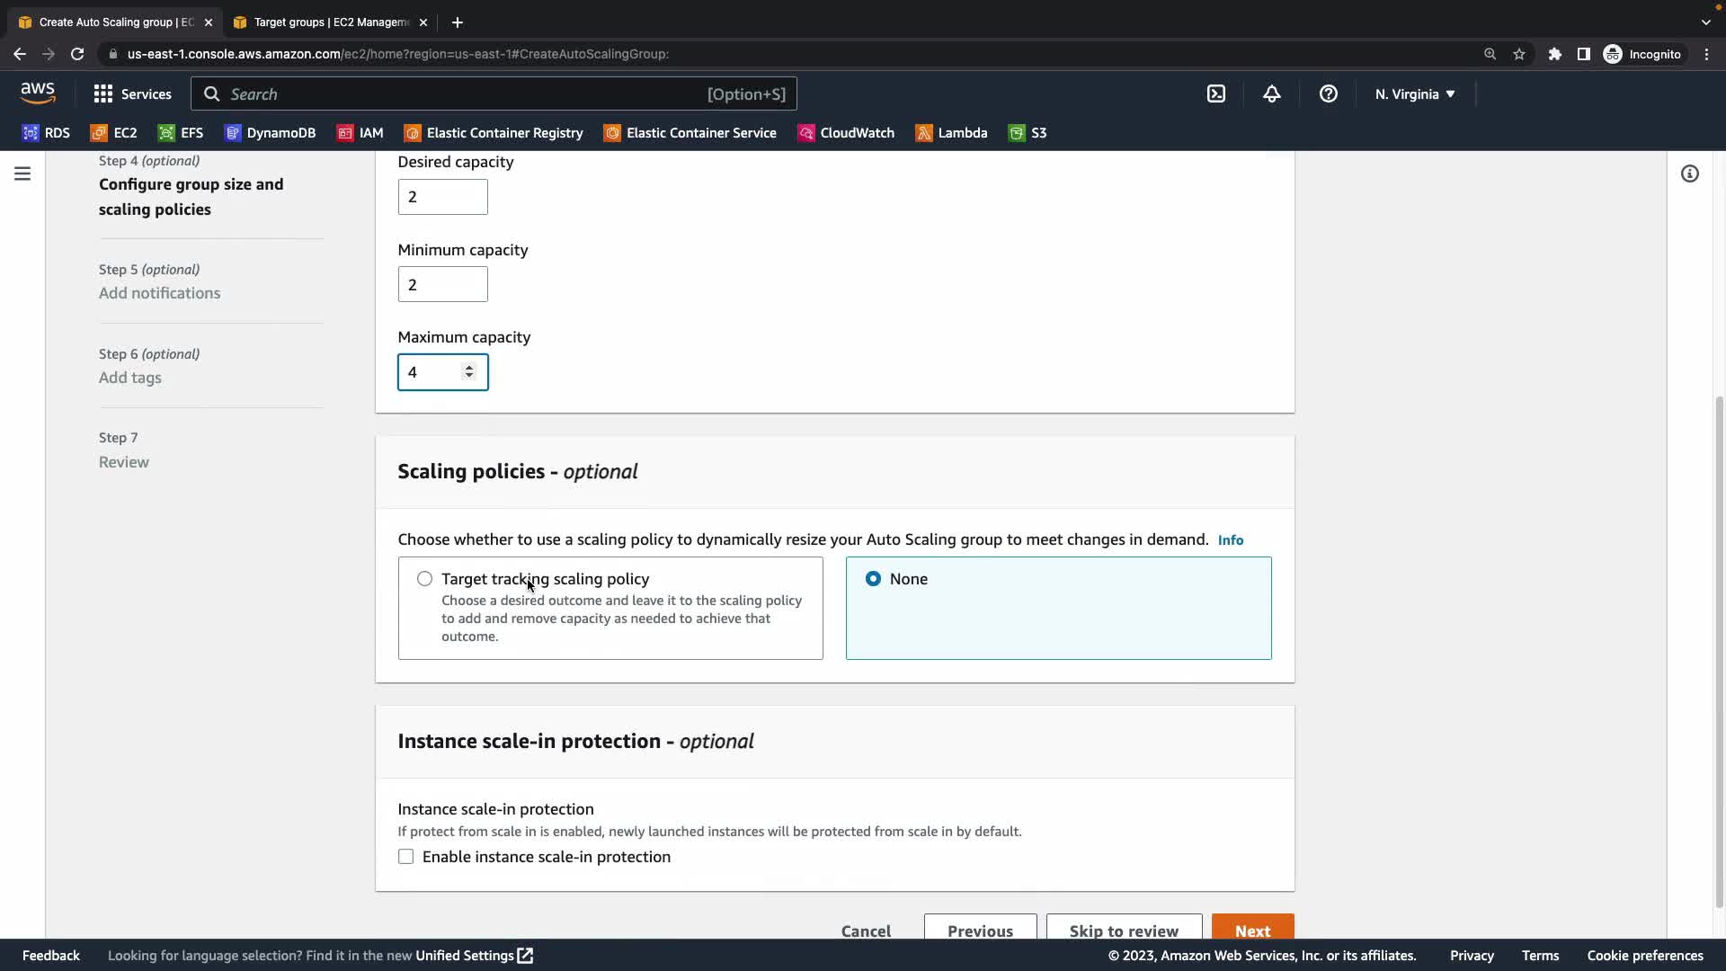The image size is (1726, 971).
Task: Expand the N. Virginia region dropdown
Action: coord(1414,94)
